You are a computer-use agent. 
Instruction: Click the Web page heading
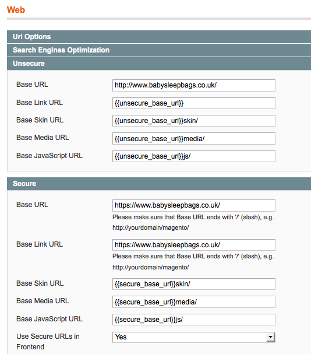pyautogui.click(x=16, y=10)
